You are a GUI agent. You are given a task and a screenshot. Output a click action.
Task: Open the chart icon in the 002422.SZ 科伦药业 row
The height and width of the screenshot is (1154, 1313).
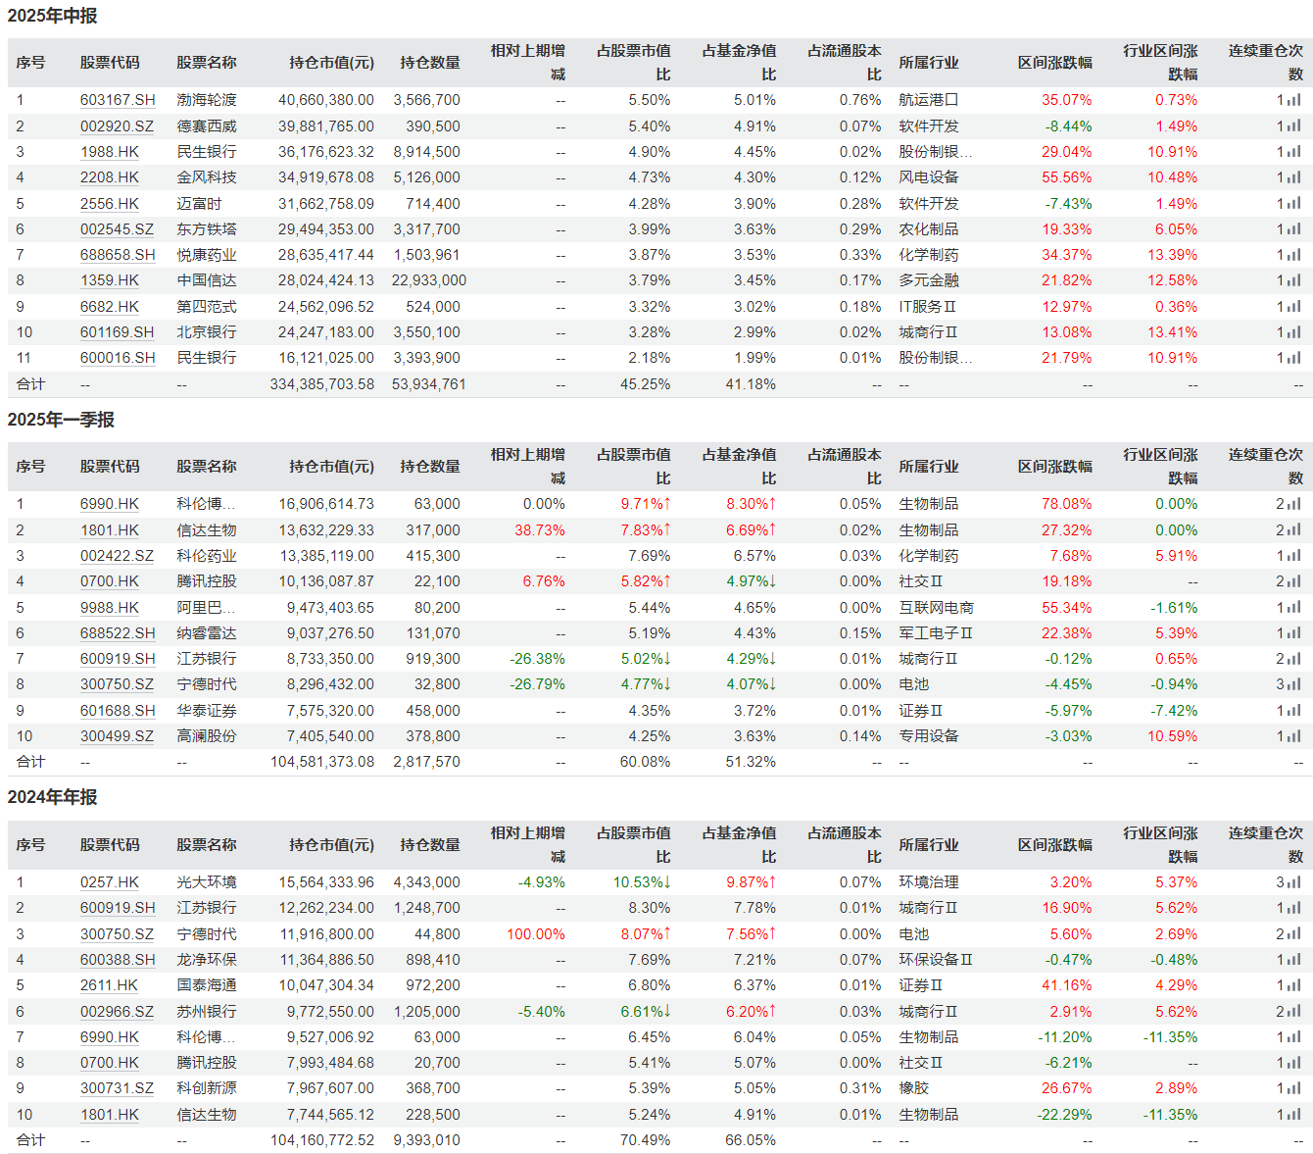pos(1294,556)
